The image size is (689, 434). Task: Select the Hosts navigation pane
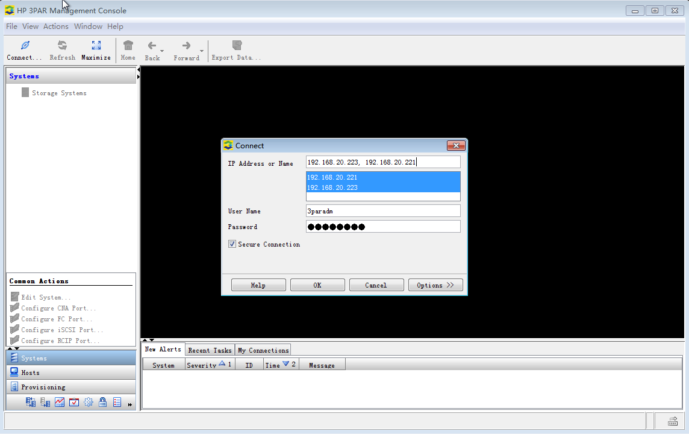pos(30,373)
